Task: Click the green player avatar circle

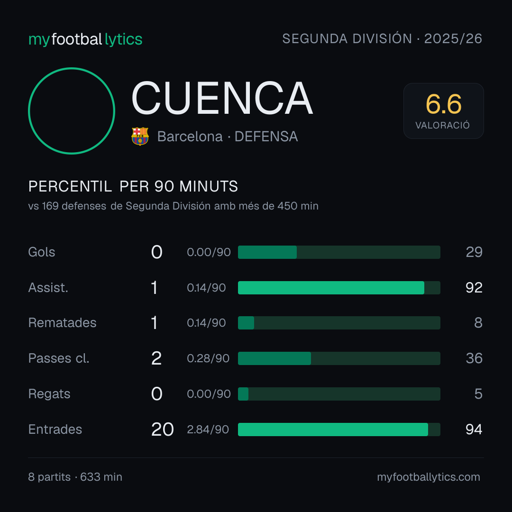Action: point(72,111)
